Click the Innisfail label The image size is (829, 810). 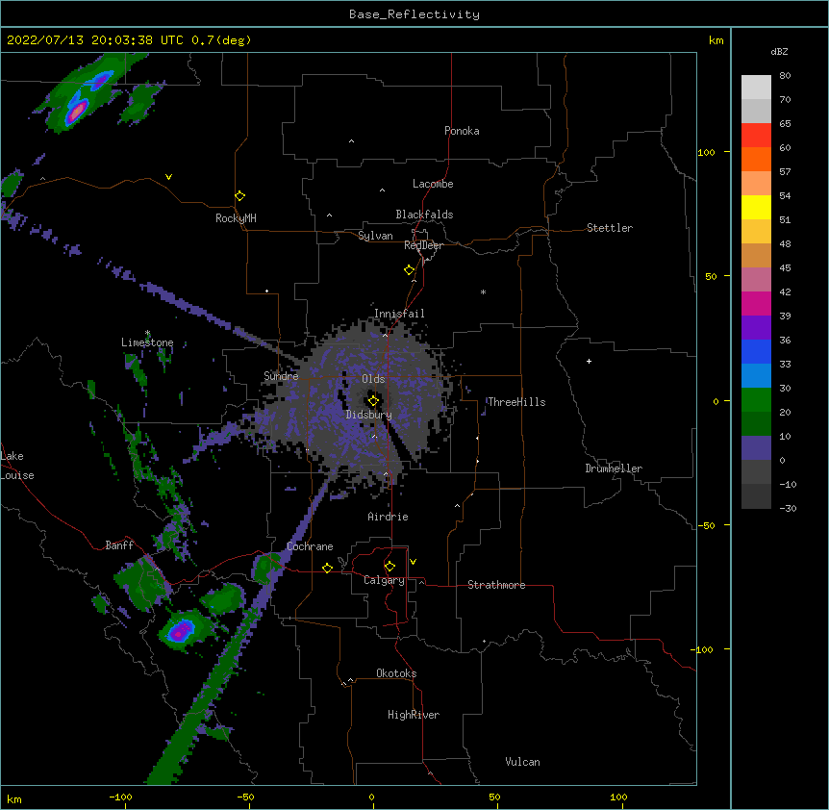(399, 314)
